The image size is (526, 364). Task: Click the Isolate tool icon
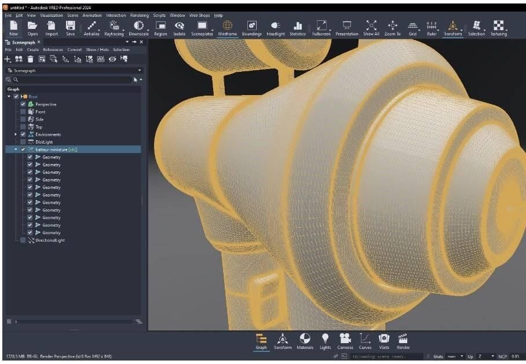click(x=180, y=28)
